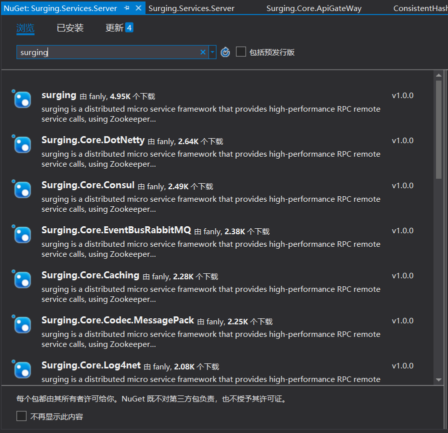Refresh the package search results

(225, 52)
